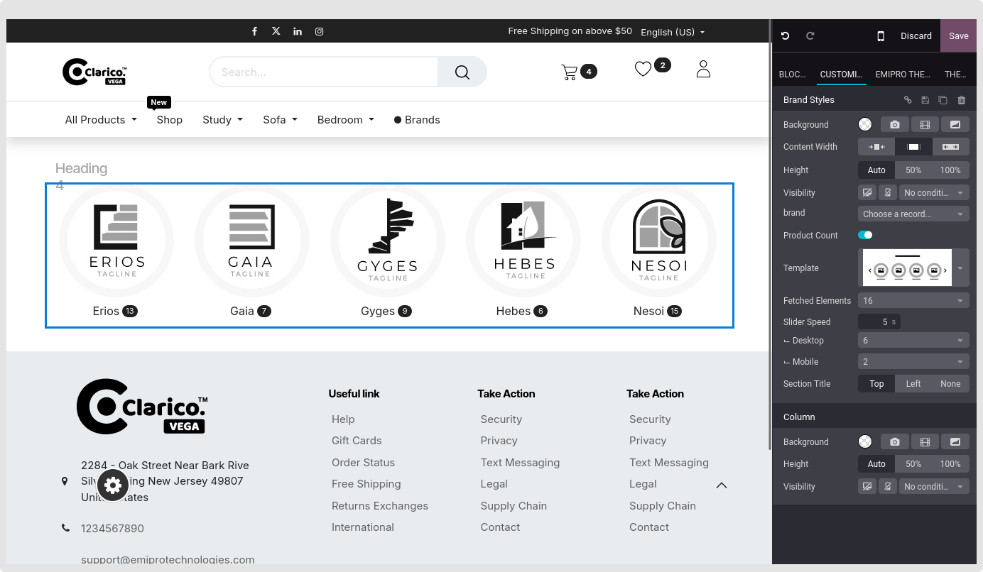Open the LinkedIn social icon

click(x=298, y=31)
